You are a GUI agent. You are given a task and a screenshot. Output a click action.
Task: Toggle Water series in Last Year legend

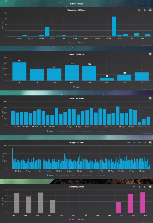coord(50,175)
